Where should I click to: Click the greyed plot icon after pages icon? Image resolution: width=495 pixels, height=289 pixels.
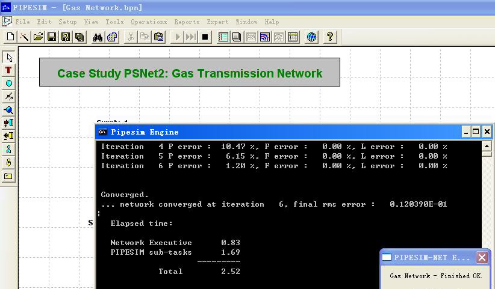pos(251,37)
